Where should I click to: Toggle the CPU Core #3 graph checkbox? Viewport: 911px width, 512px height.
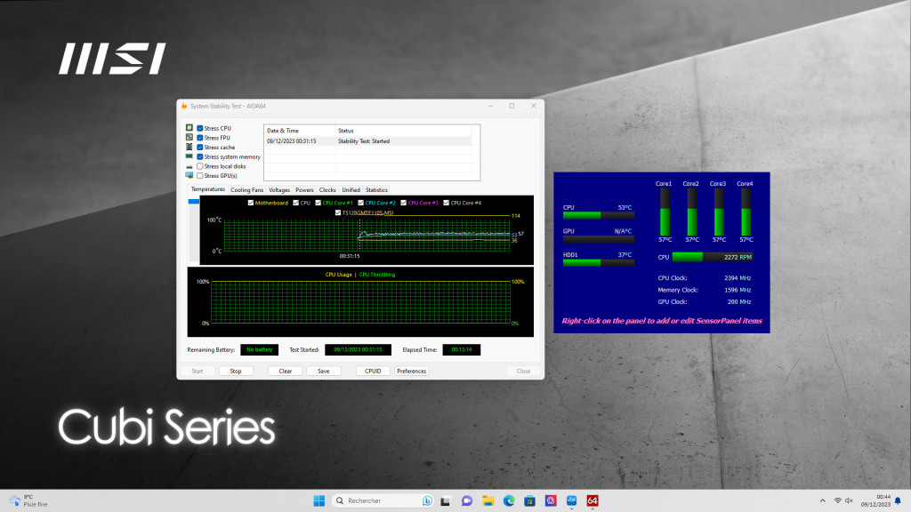[x=403, y=203]
